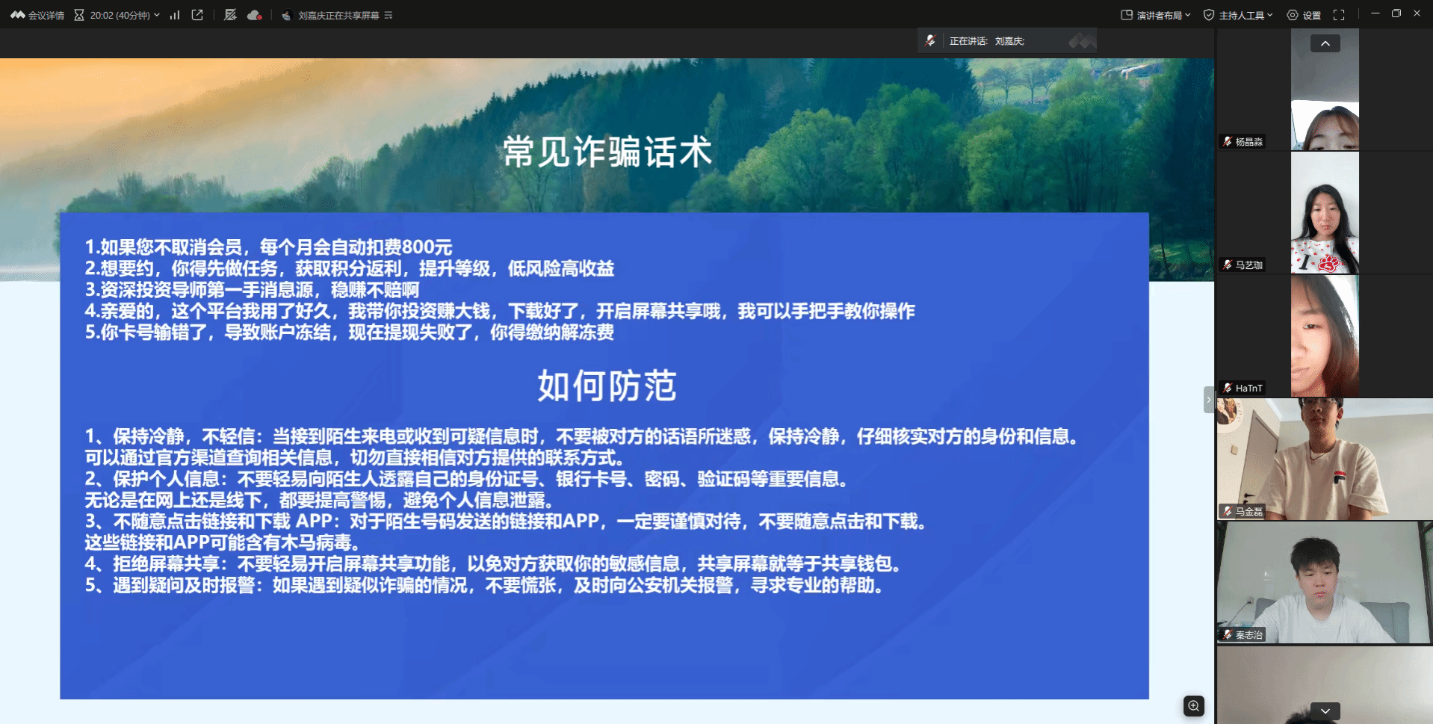The height and width of the screenshot is (724, 1433).
Task: Toggle the microphone in the speaking bar
Action: [x=930, y=40]
